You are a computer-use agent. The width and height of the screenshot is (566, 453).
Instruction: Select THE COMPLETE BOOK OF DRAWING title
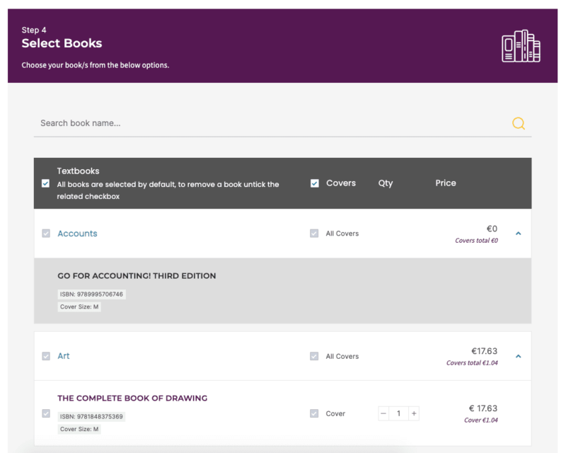(x=133, y=398)
